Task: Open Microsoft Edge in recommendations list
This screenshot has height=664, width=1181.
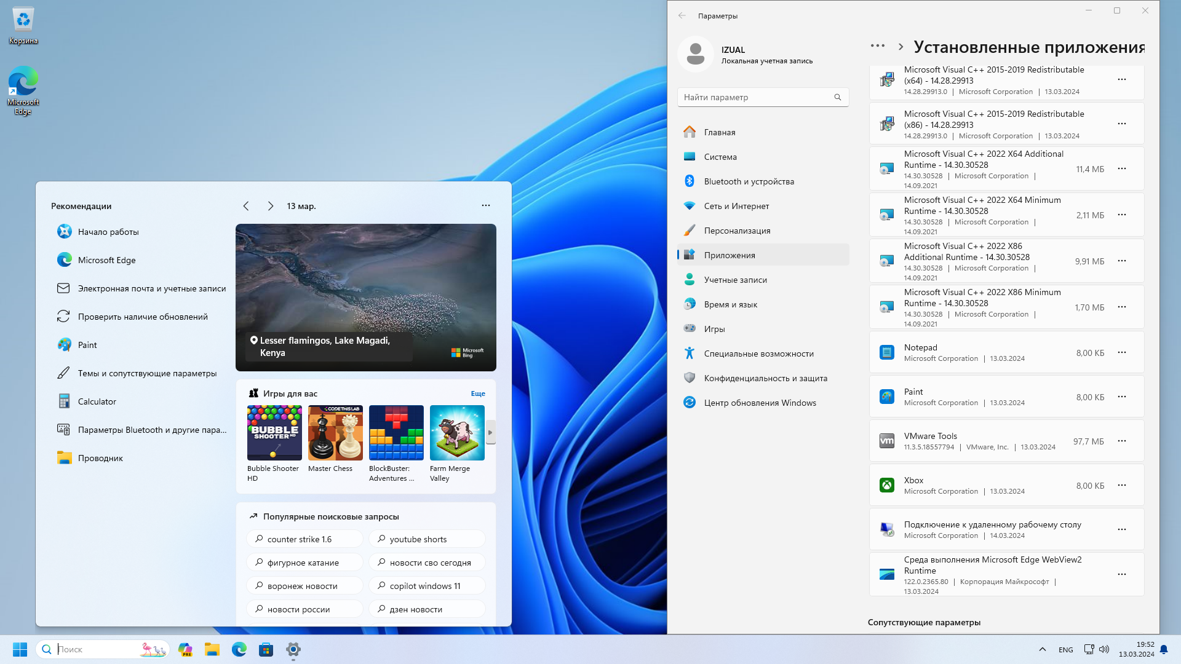Action: click(x=141, y=260)
